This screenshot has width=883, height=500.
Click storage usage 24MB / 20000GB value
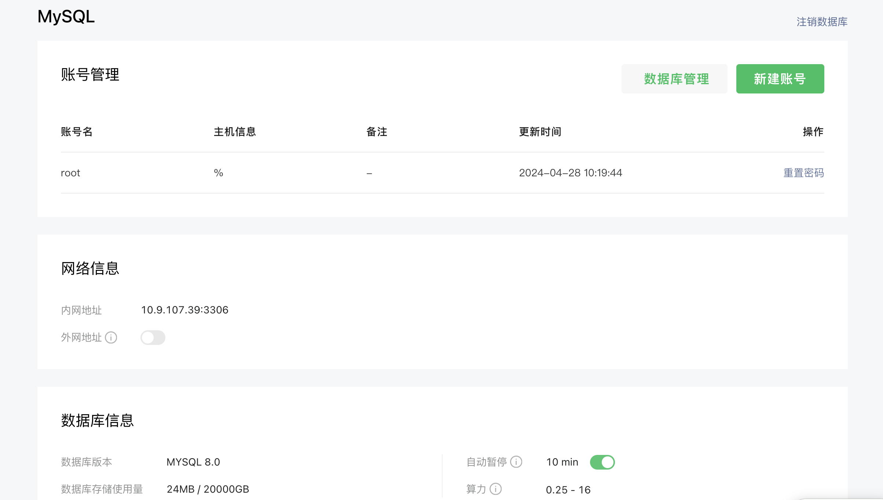click(x=208, y=489)
